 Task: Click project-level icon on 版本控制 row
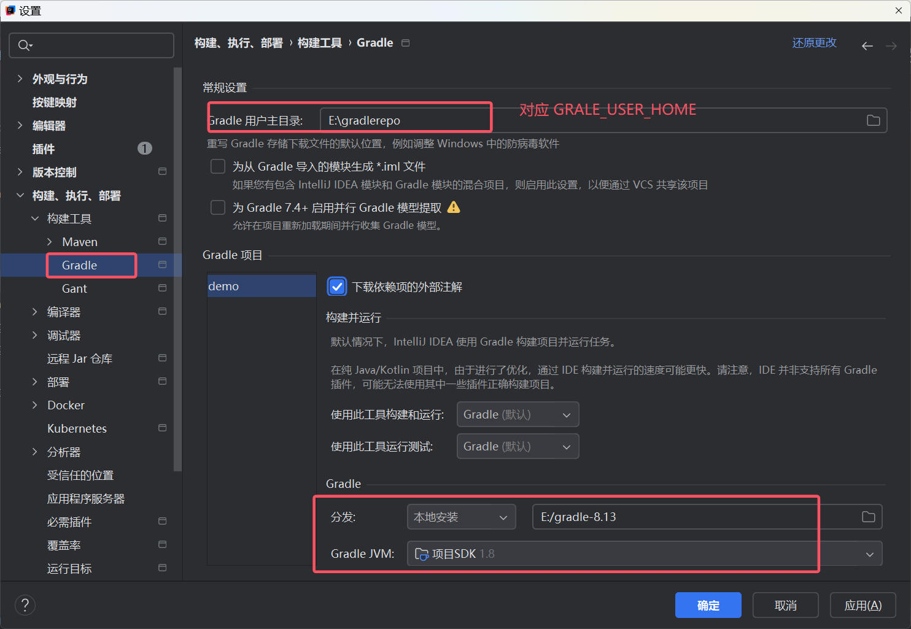pos(162,171)
